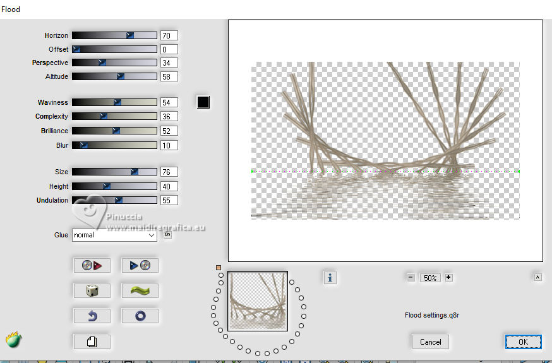Click the copy pages button
552x363 pixels.
click(92, 342)
